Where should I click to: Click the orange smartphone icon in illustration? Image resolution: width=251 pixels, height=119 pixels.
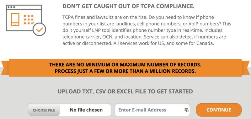(15, 19)
